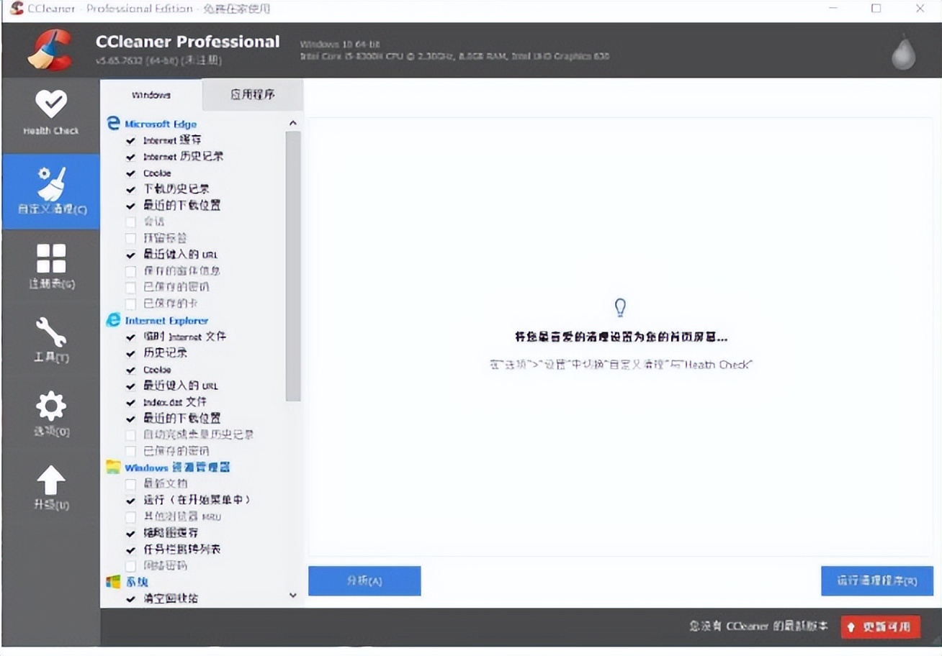Enable the 已保存的卡 checkbox
Image resolution: width=942 pixels, height=656 pixels.
pos(130,304)
